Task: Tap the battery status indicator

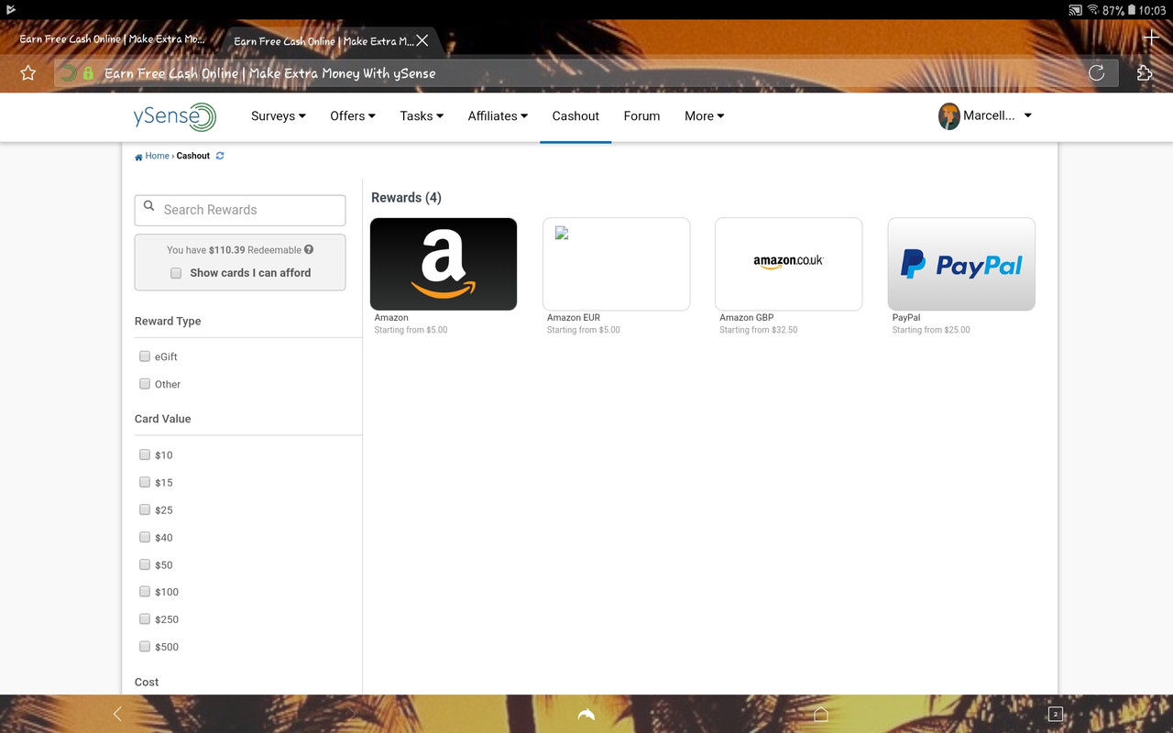Action: (1131, 10)
